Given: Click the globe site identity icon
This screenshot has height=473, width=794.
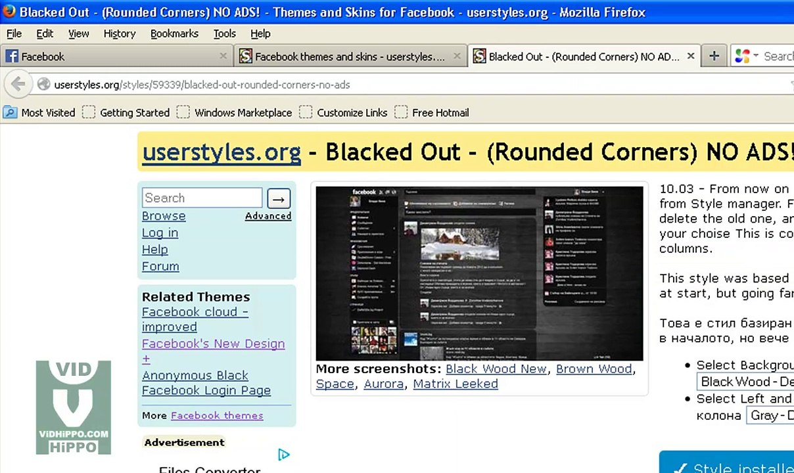Looking at the screenshot, I should (x=43, y=84).
